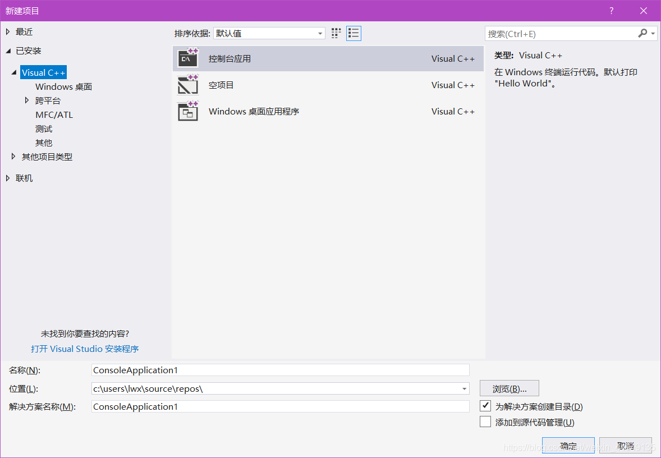The width and height of the screenshot is (661, 458).
Task: Select 空项目 template name
Action: [221, 85]
